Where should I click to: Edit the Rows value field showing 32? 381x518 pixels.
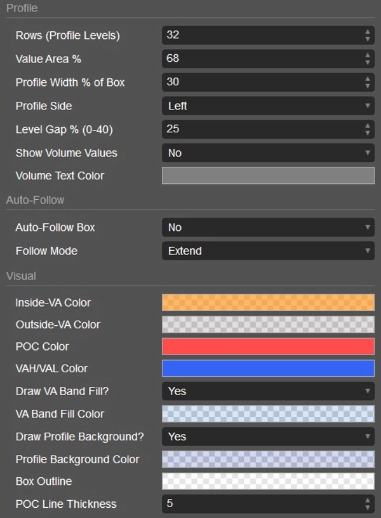[254, 36]
